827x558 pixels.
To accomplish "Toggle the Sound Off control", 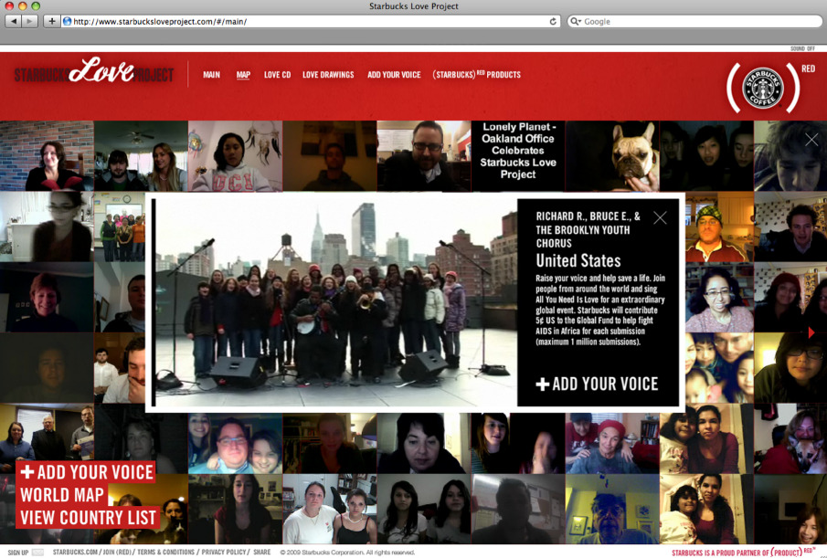I will pyautogui.click(x=802, y=48).
